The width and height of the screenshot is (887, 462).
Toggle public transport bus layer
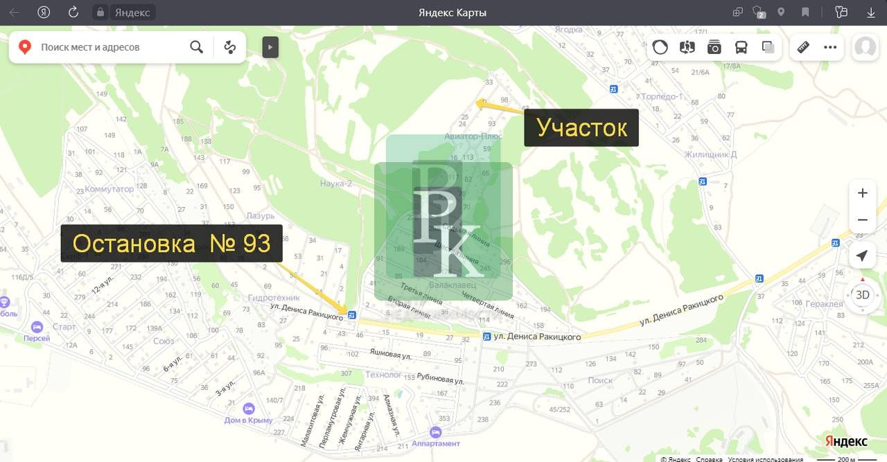click(741, 47)
